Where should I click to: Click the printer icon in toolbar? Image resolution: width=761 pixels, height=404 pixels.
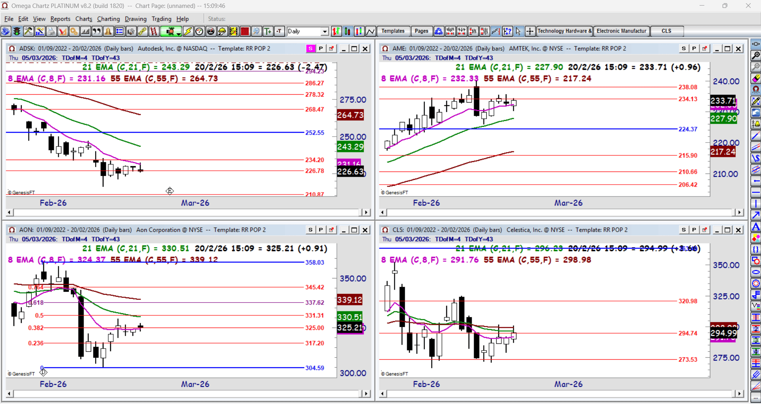51,31
